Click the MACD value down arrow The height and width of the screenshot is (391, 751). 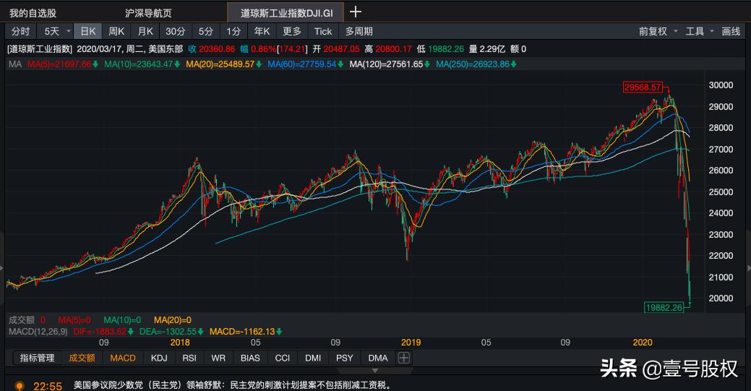[279, 332]
